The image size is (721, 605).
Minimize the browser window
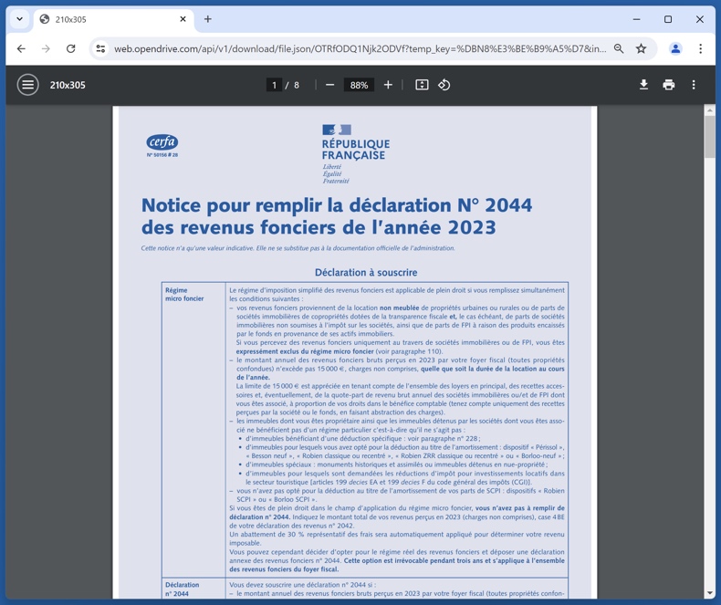pos(636,19)
